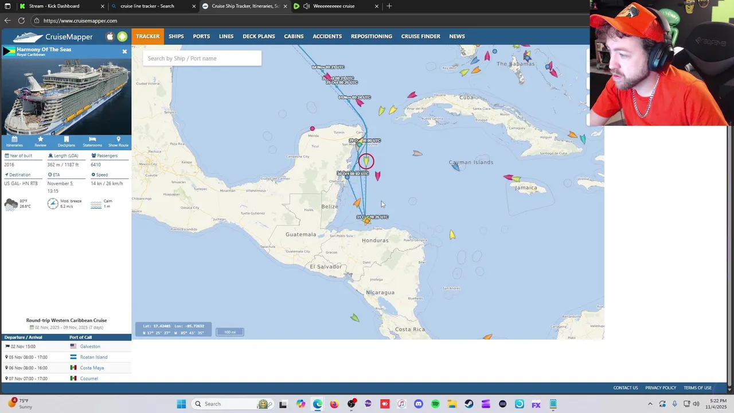The height and width of the screenshot is (413, 734).
Task: Click the browser address bar URL
Action: coord(80,21)
